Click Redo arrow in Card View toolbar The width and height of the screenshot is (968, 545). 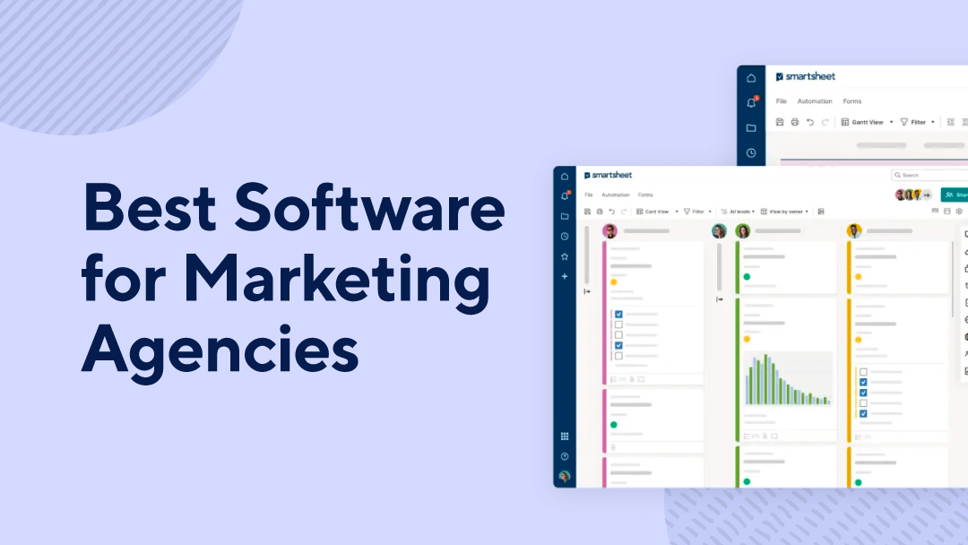tap(624, 212)
